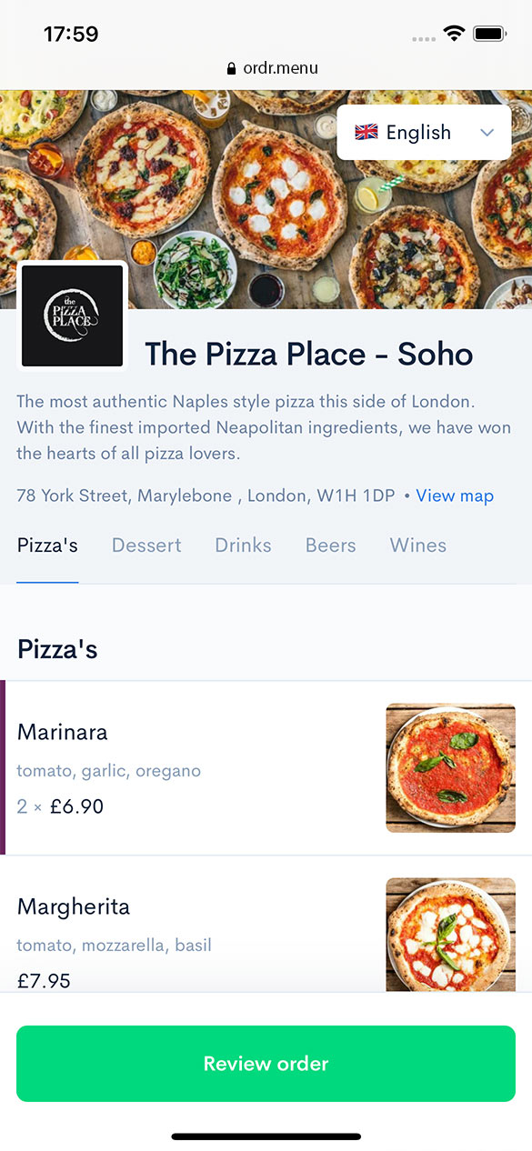
Task: Tap the ordr.menu address bar
Action: 274,67
